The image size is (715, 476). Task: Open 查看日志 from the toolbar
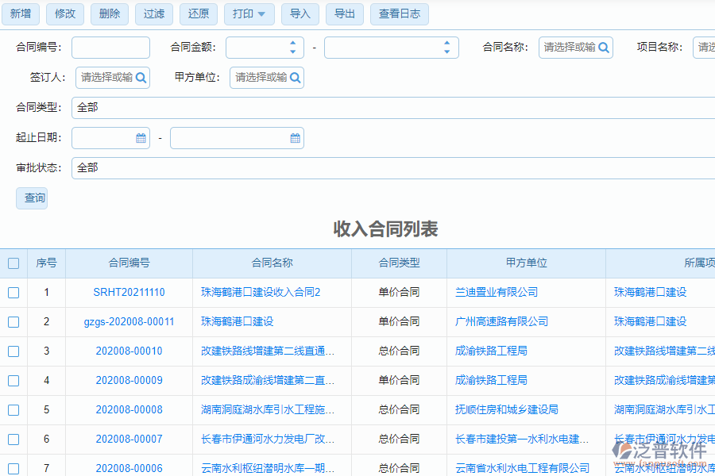(399, 13)
